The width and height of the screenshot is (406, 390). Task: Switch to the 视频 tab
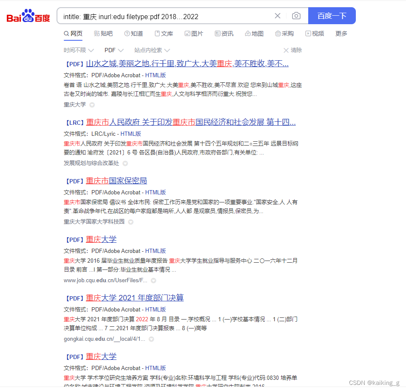coord(315,34)
